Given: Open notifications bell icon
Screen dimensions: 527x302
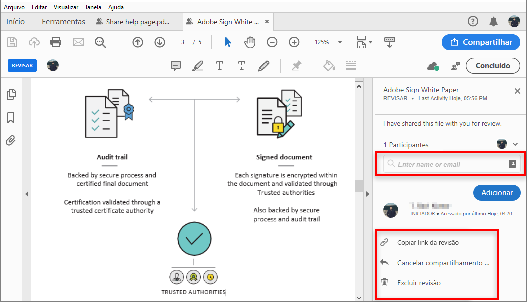Looking at the screenshot, I should coord(493,22).
